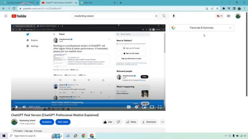This screenshot has height=139, width=248.
Task: Toggle the browser side panel
Action: [x=234, y=8]
